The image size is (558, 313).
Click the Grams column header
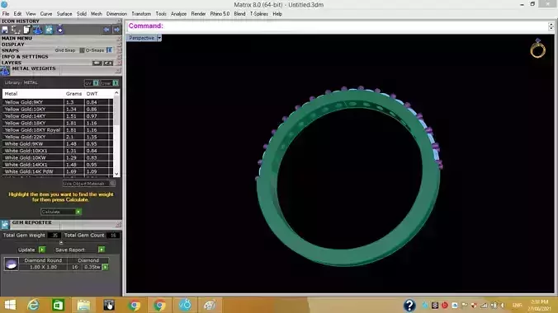click(x=73, y=93)
